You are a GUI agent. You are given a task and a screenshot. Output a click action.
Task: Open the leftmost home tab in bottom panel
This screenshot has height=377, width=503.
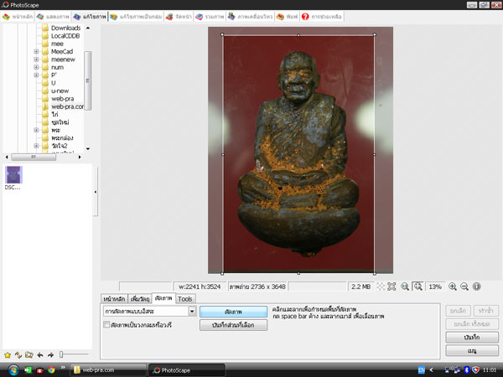point(114,299)
